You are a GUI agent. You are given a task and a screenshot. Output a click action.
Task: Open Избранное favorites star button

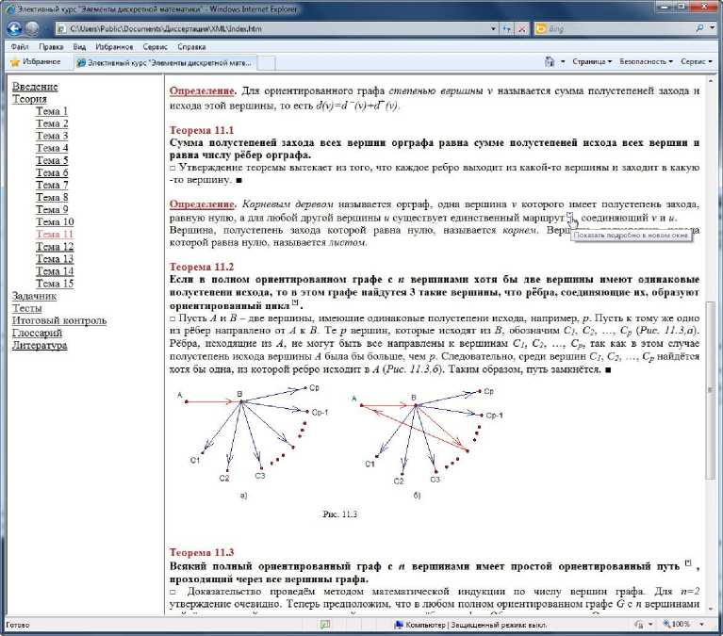[36, 62]
